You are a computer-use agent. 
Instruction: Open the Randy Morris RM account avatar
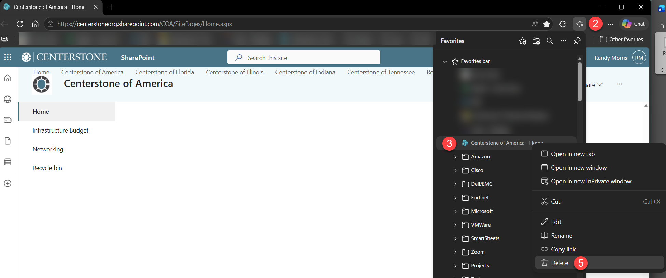(x=639, y=58)
